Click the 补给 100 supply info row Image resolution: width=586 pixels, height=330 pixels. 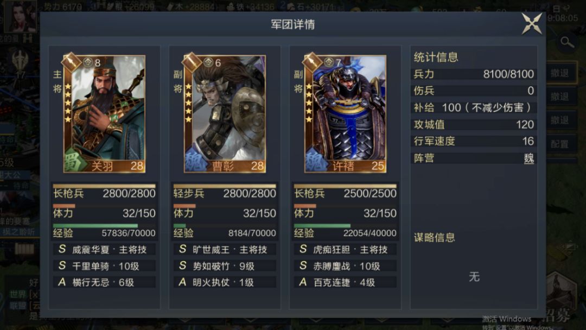pos(474,107)
